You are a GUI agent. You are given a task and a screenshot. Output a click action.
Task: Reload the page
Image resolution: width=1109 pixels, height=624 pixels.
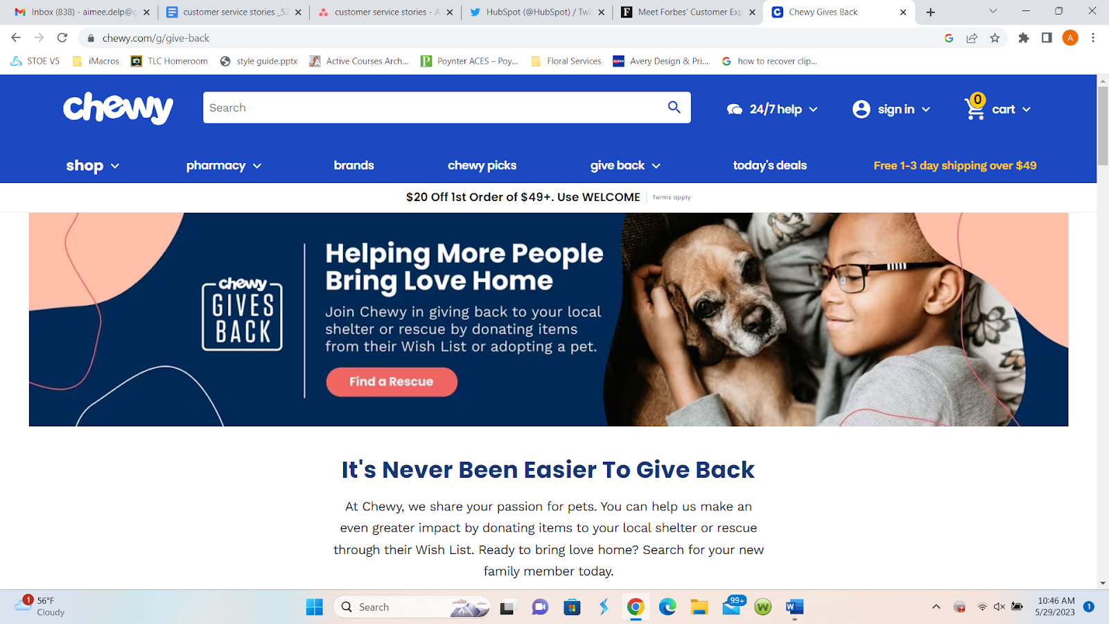(62, 37)
